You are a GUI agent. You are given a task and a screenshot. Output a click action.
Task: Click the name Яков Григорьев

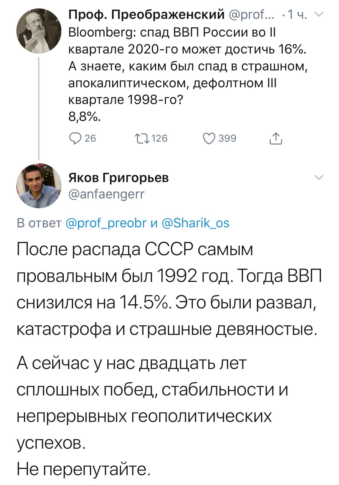(118, 177)
